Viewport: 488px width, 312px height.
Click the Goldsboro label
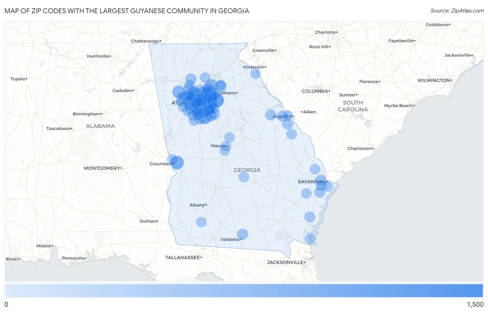tap(437, 25)
